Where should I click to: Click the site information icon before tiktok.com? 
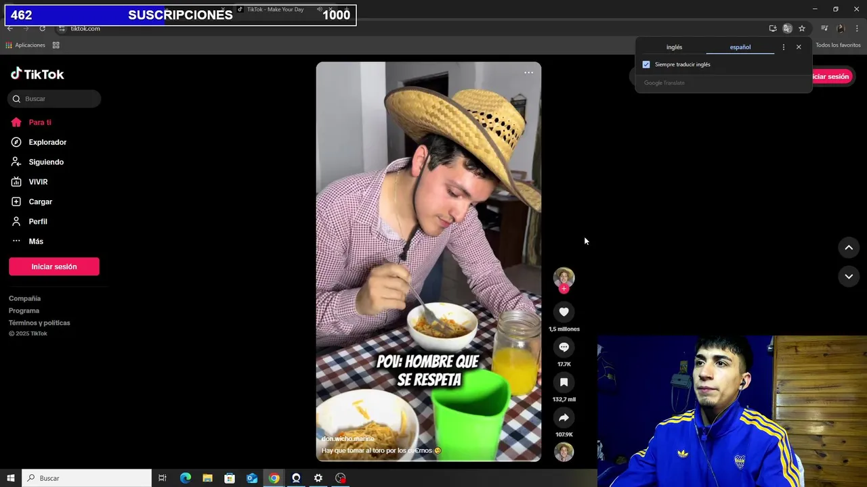click(62, 28)
